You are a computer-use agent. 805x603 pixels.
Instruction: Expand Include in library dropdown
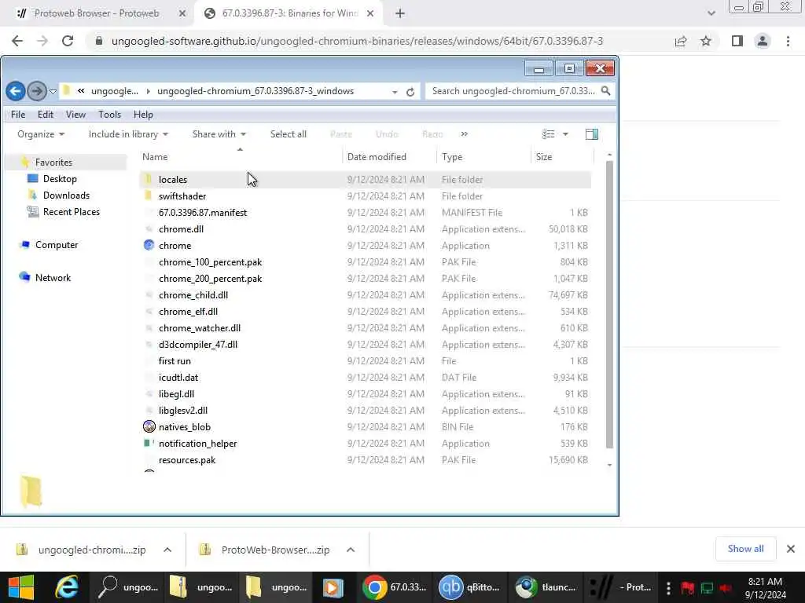pyautogui.click(x=128, y=133)
